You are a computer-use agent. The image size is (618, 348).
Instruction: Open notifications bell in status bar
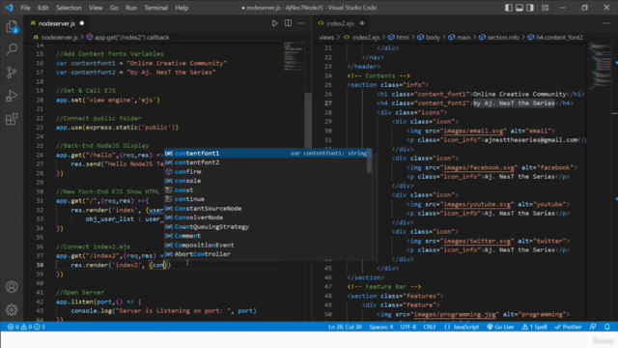click(607, 327)
